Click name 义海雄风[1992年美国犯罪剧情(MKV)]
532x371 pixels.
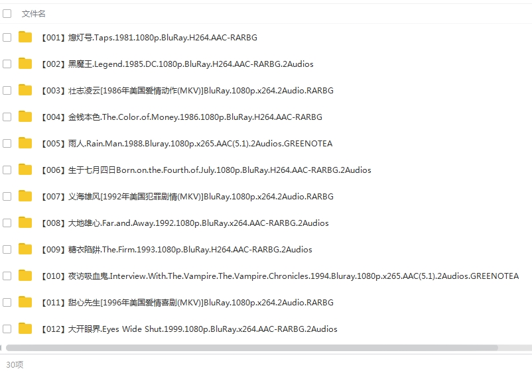point(188,196)
